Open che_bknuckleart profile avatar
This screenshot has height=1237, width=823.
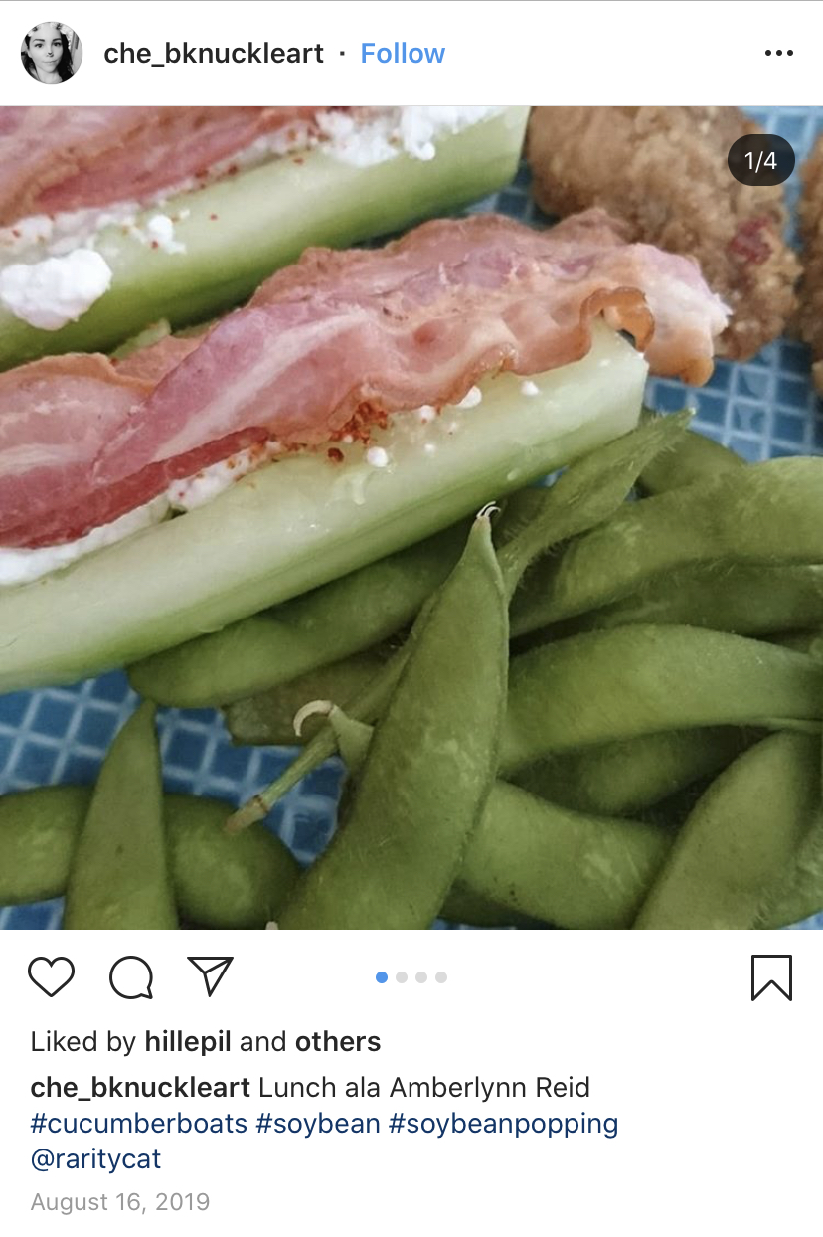pyautogui.click(x=52, y=53)
